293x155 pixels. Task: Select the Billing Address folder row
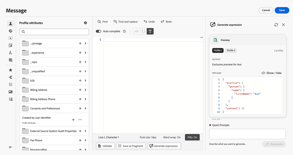pos(54,90)
